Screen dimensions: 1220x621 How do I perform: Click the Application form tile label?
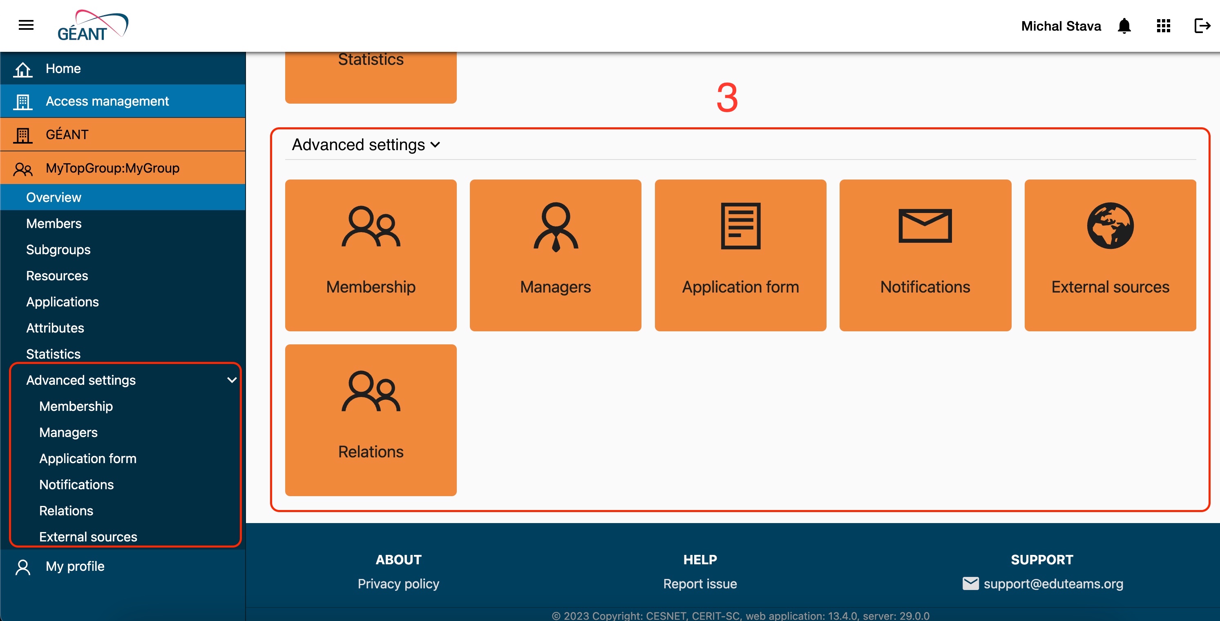coord(740,286)
